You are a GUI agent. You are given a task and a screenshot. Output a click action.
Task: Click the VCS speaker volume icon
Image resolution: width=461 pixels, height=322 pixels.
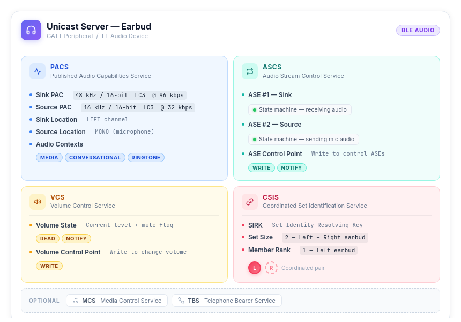coord(38,202)
